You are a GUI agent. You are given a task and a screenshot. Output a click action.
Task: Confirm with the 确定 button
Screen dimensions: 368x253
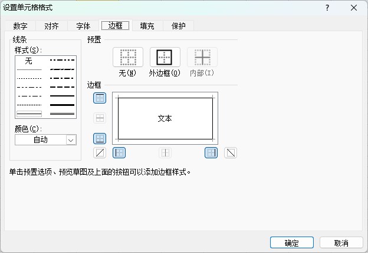point(292,242)
